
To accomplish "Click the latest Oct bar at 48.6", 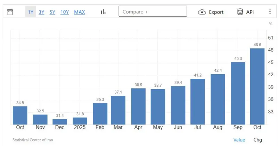I will point(257,86).
